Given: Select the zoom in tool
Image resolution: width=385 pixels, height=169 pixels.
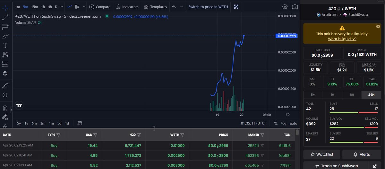Looking at the screenshot, I should (x=5, y=95).
